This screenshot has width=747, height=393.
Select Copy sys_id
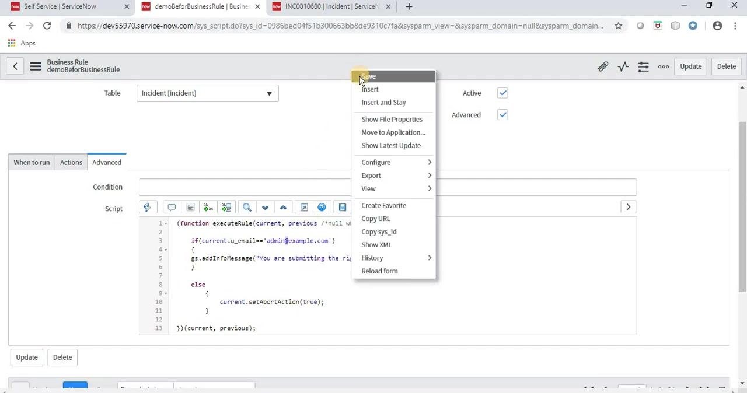pos(394,231)
